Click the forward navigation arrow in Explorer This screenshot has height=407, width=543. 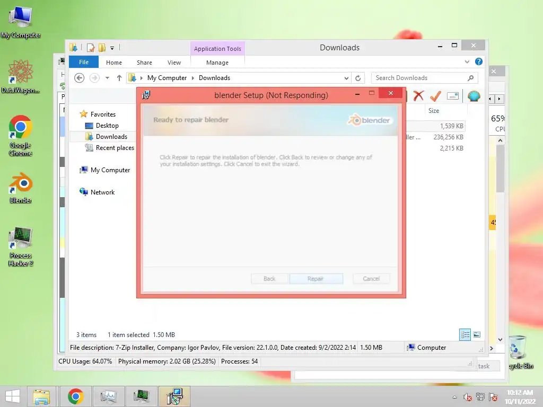click(x=94, y=78)
